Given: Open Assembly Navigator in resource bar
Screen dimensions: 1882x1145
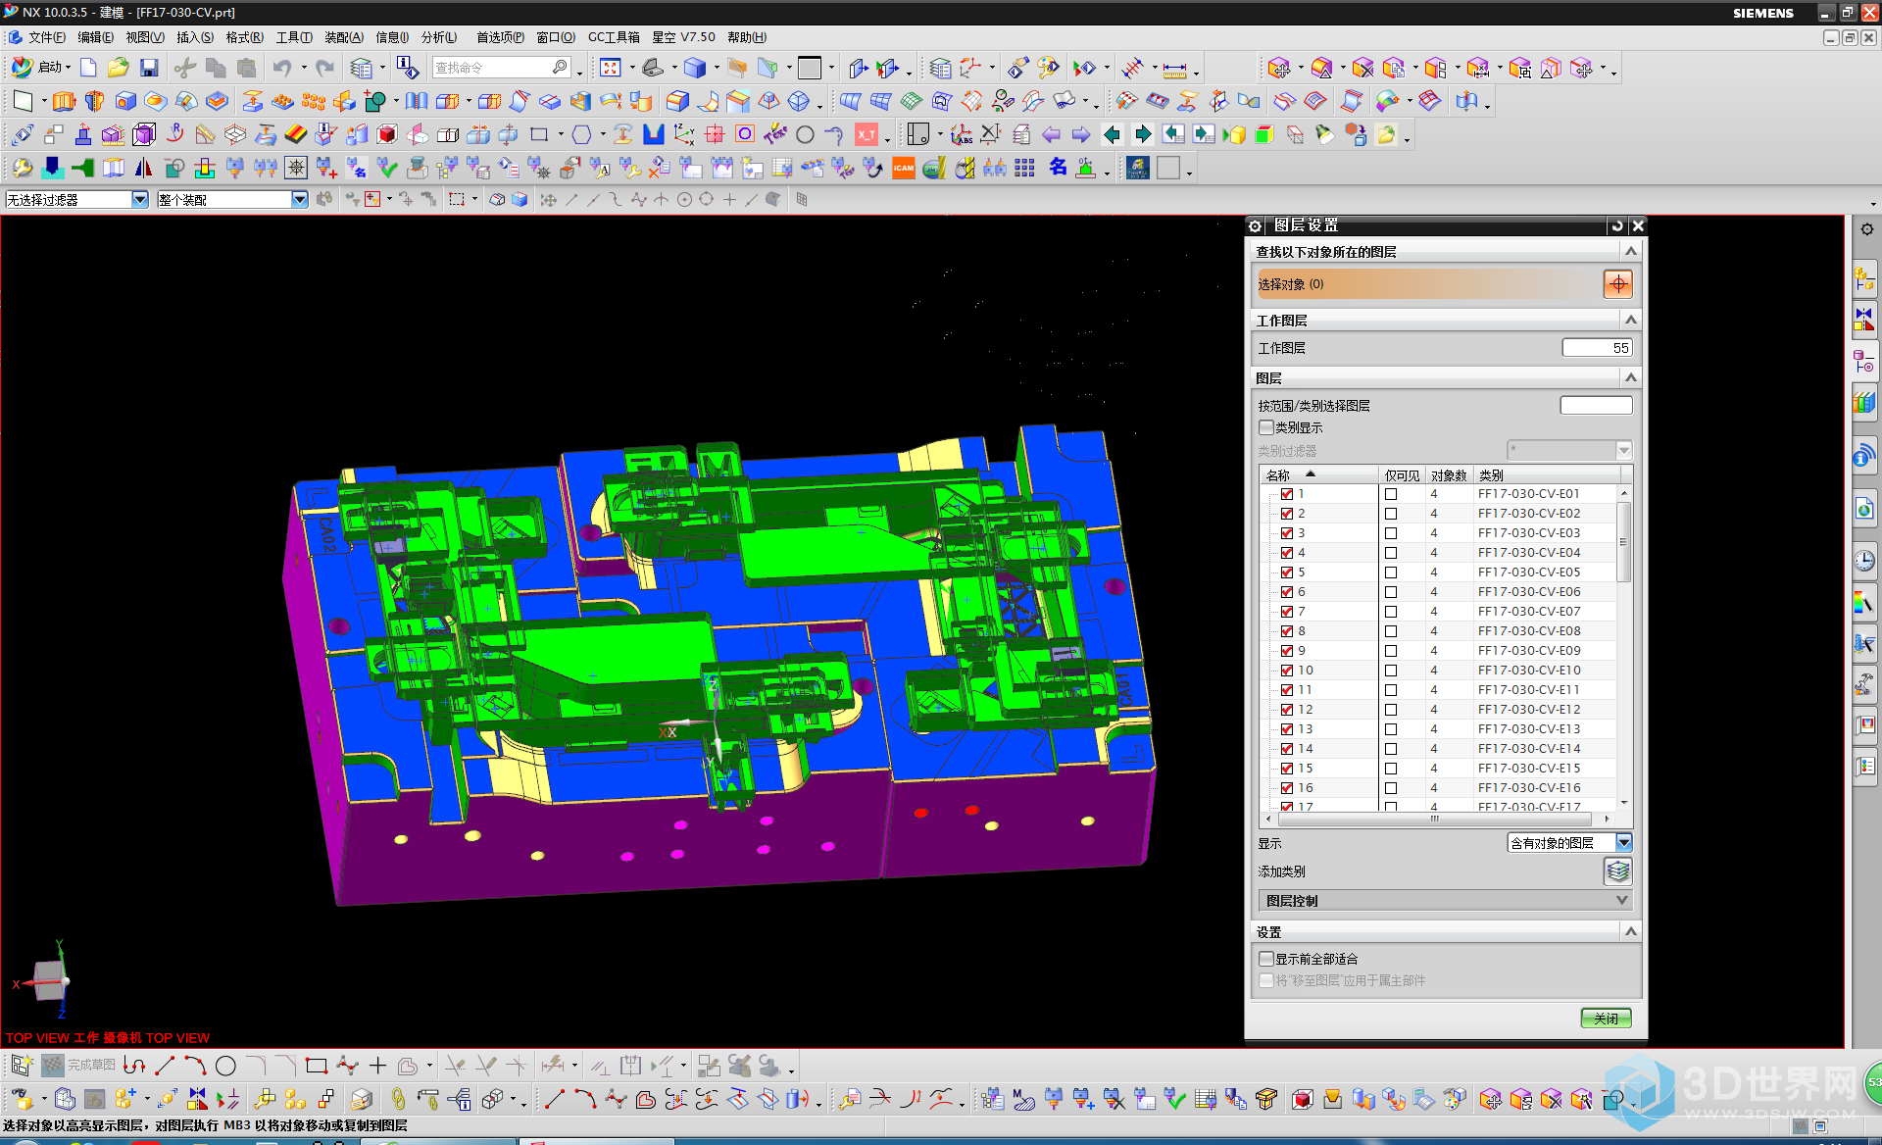Looking at the screenshot, I should [x=1864, y=278].
